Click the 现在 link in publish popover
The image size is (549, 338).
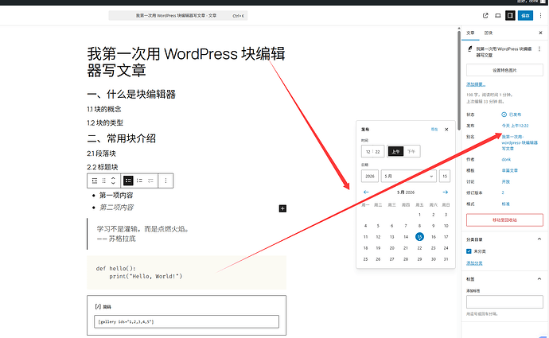(434, 130)
